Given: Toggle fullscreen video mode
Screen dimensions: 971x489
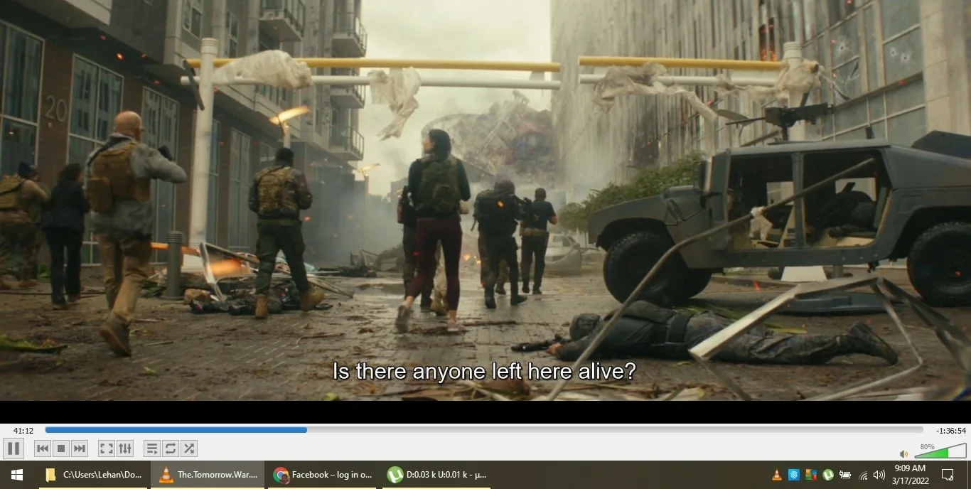Looking at the screenshot, I should click(106, 448).
